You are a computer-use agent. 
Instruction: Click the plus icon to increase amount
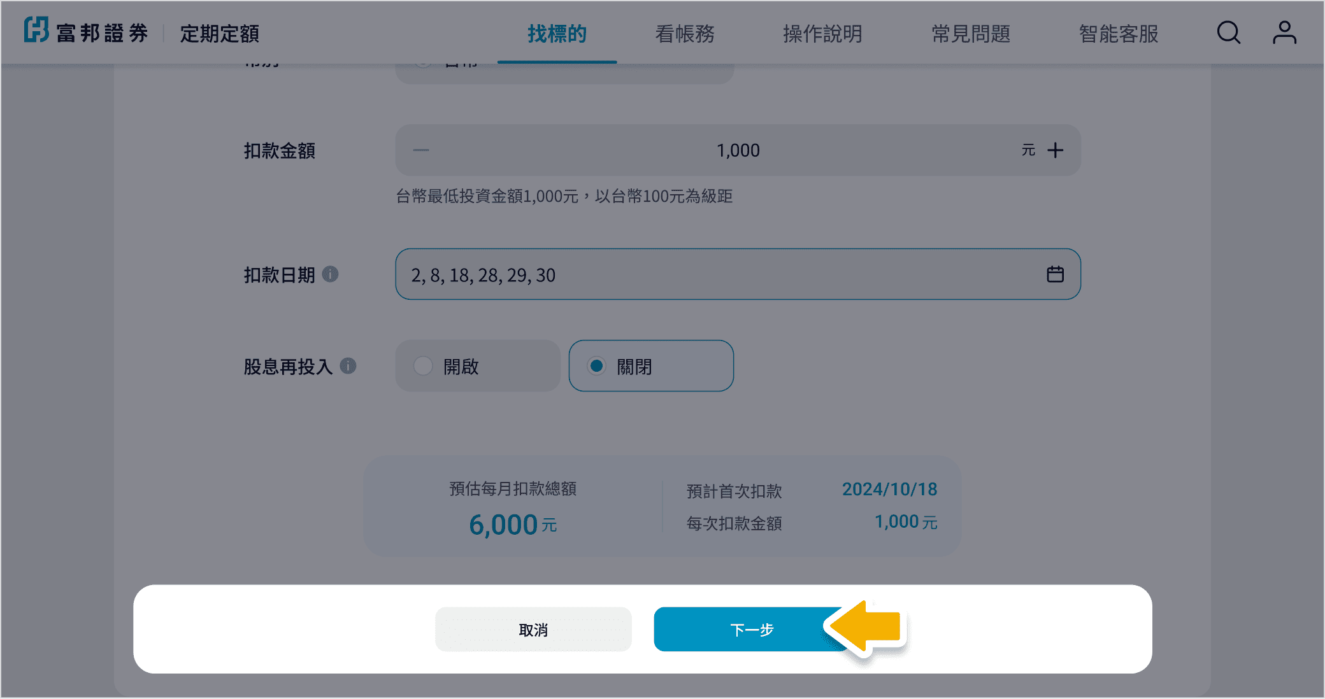1056,150
